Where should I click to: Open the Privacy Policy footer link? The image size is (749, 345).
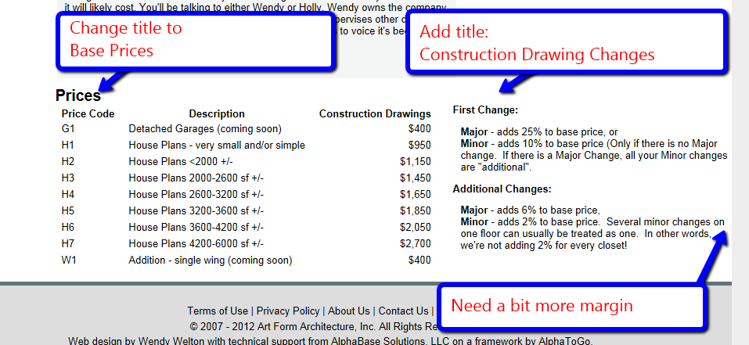(288, 311)
